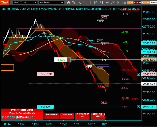
Task: Click the US ETH OR 15 Min box
Action: click(82, 116)
